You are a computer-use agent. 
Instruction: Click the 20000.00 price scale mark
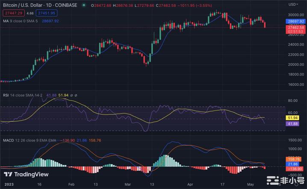point(296,64)
